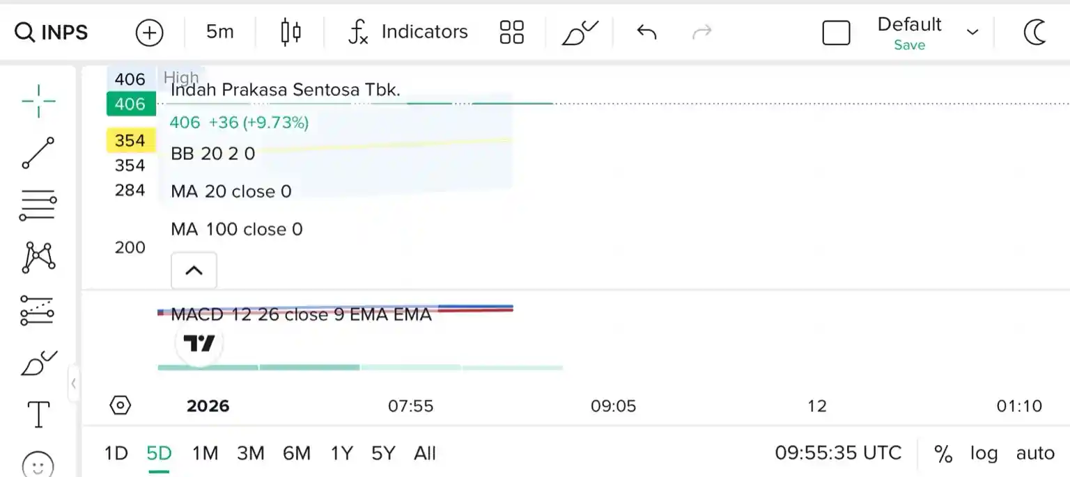Click the add symbol compare plus icon
The width and height of the screenshot is (1070, 477).
[x=149, y=32]
